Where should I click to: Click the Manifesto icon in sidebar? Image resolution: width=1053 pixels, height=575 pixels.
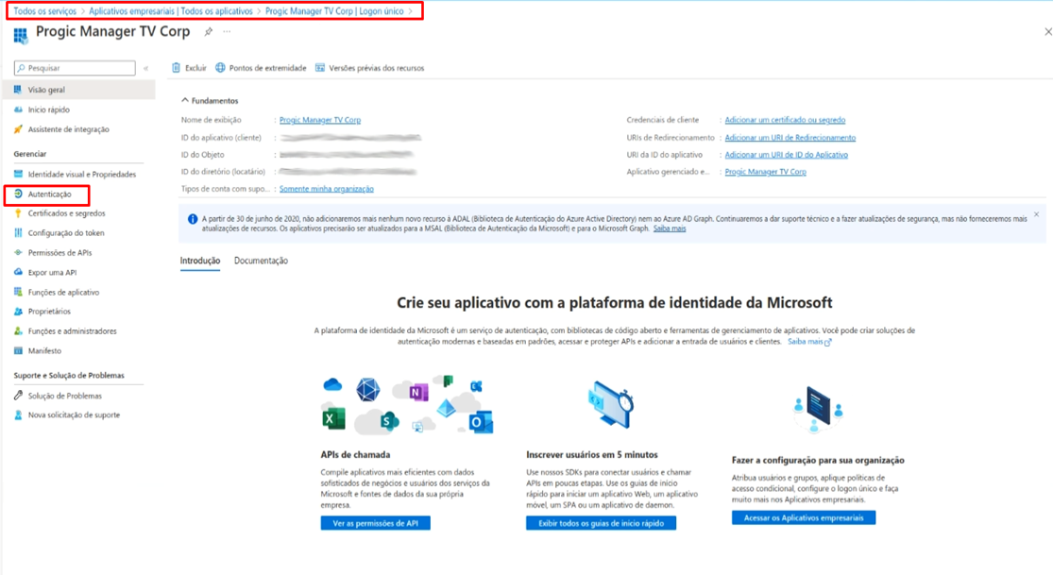(x=18, y=350)
